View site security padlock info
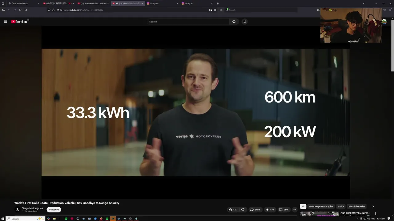 click(x=53, y=10)
